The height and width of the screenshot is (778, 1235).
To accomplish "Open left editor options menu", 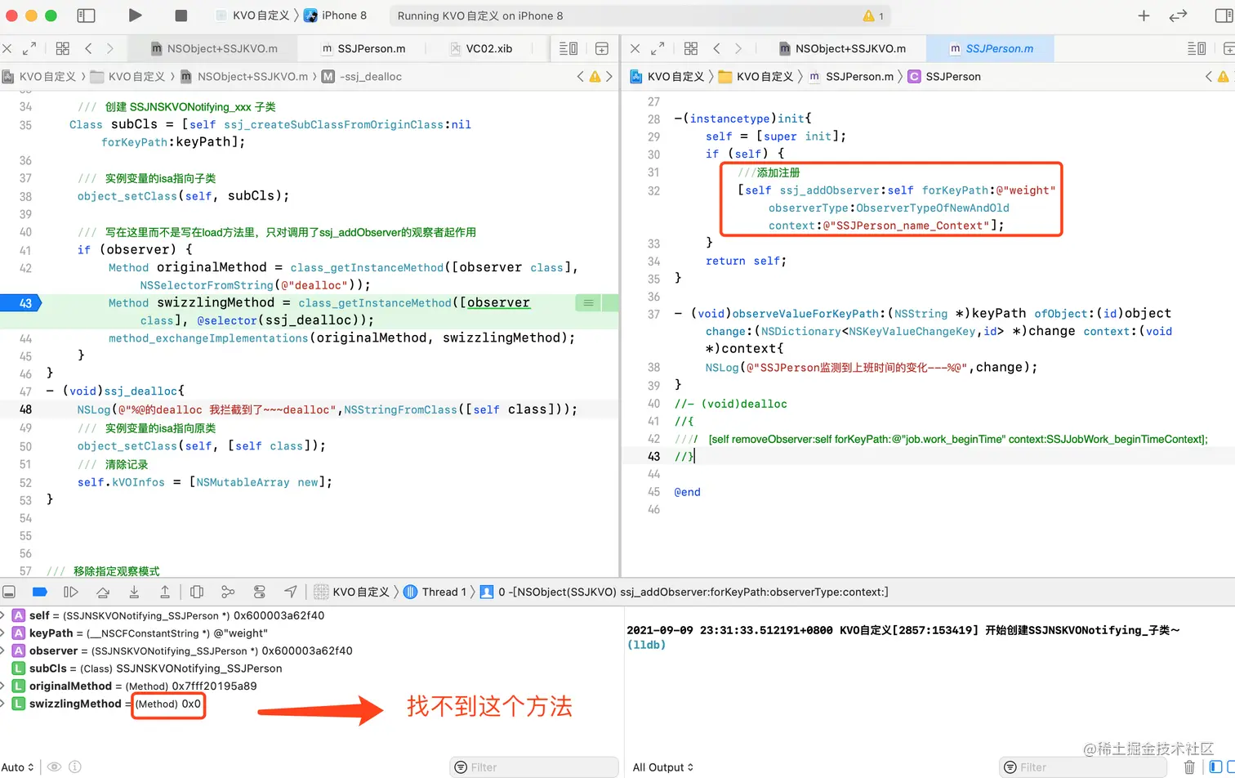I will [568, 48].
